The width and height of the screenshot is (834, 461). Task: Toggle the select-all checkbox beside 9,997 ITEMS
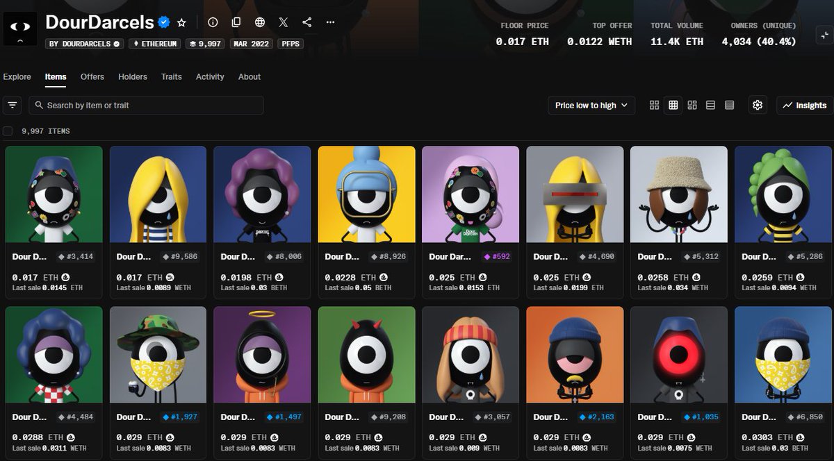pyautogui.click(x=8, y=131)
